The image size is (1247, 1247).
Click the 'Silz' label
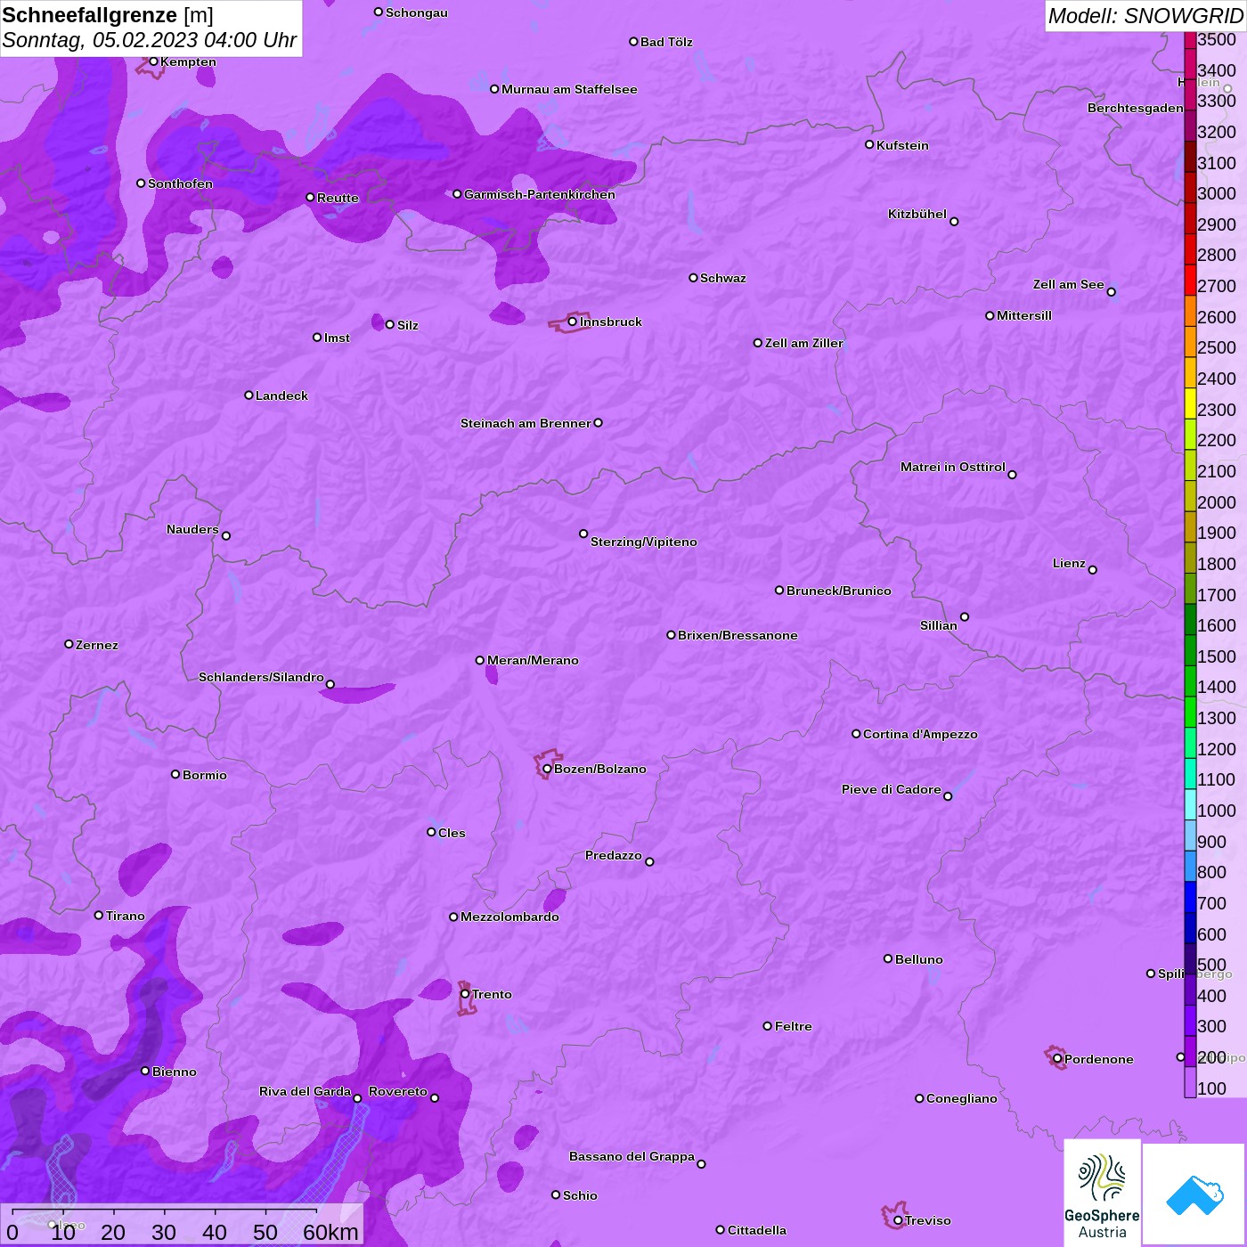(408, 325)
